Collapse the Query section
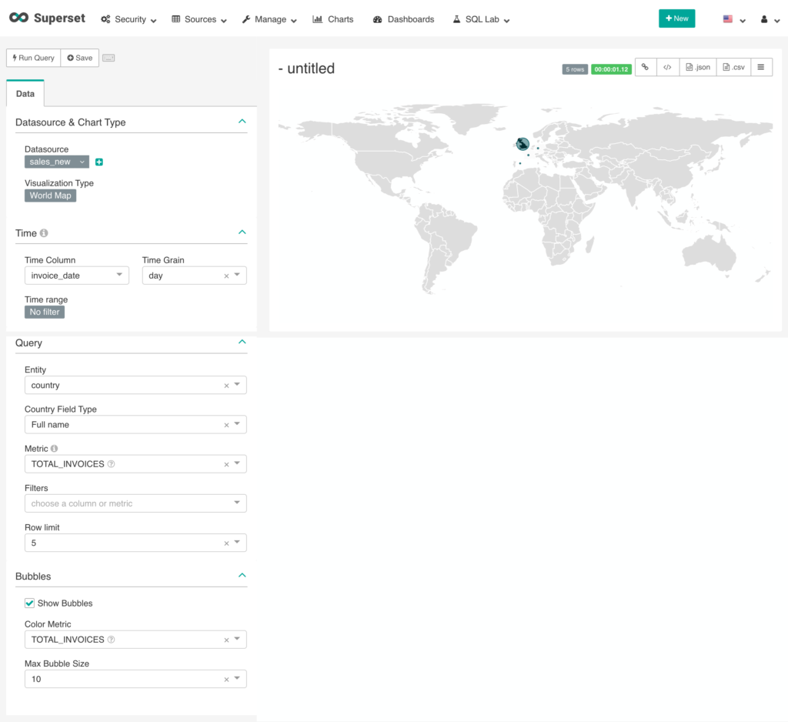 [x=242, y=342]
